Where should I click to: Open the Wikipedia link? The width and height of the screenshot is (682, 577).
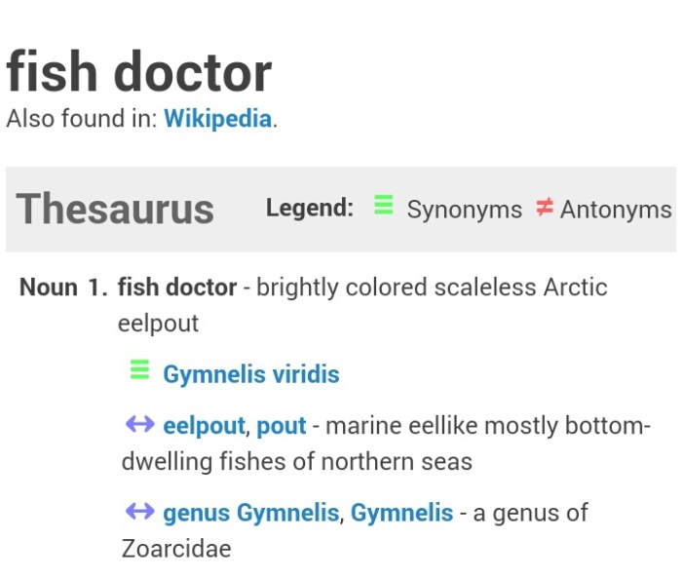click(x=217, y=119)
